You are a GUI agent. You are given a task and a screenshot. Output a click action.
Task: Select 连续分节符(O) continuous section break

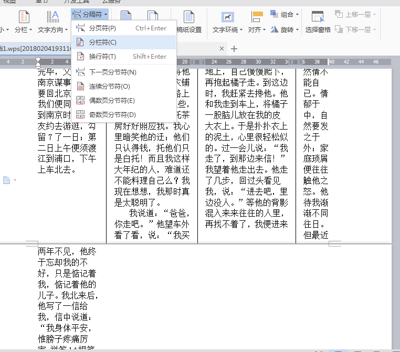tap(124, 87)
